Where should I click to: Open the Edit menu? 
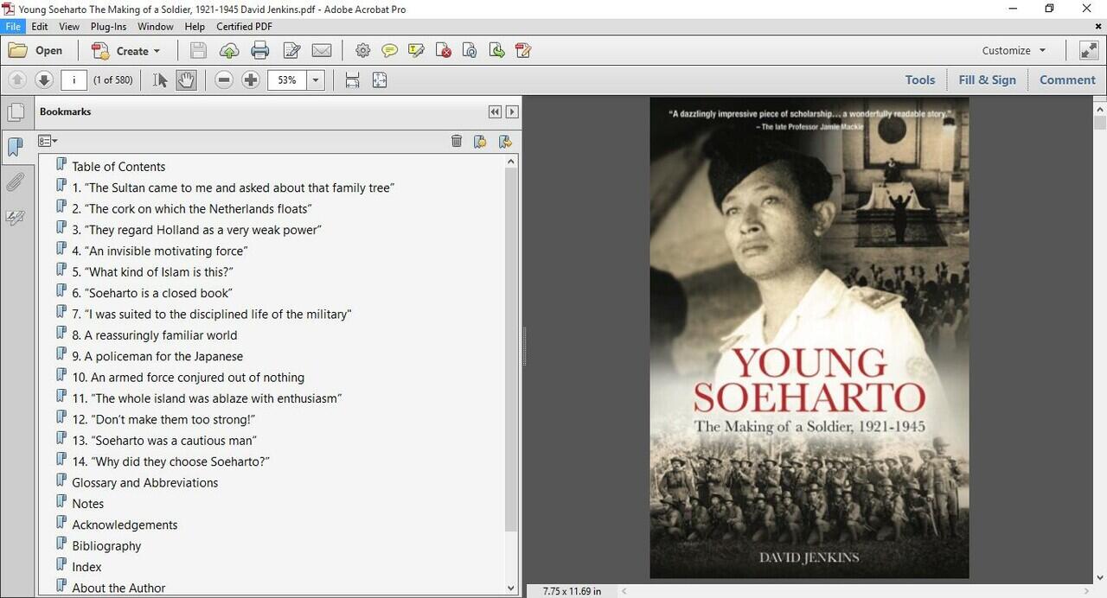40,27
